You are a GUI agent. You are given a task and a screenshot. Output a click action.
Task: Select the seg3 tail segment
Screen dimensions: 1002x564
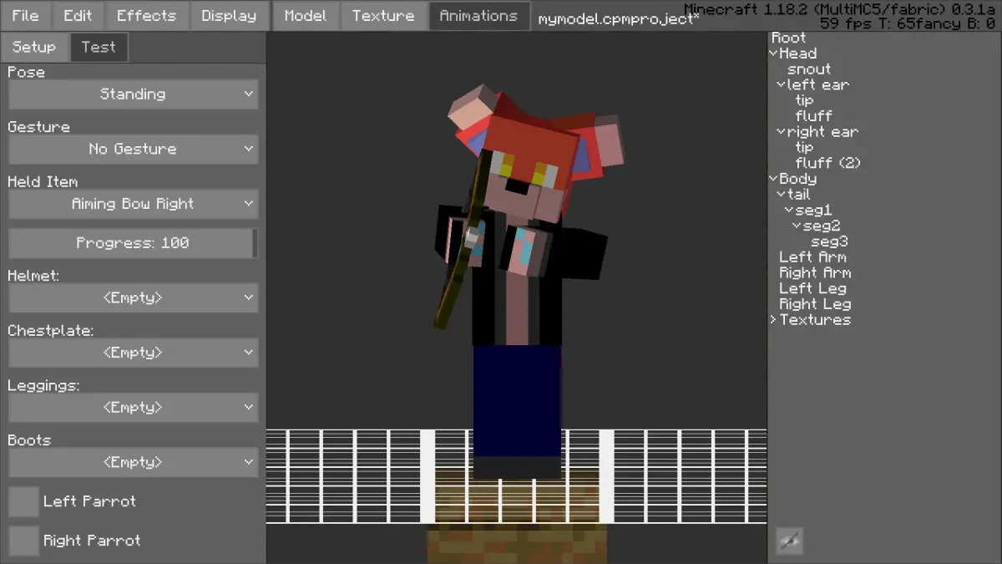pos(829,242)
